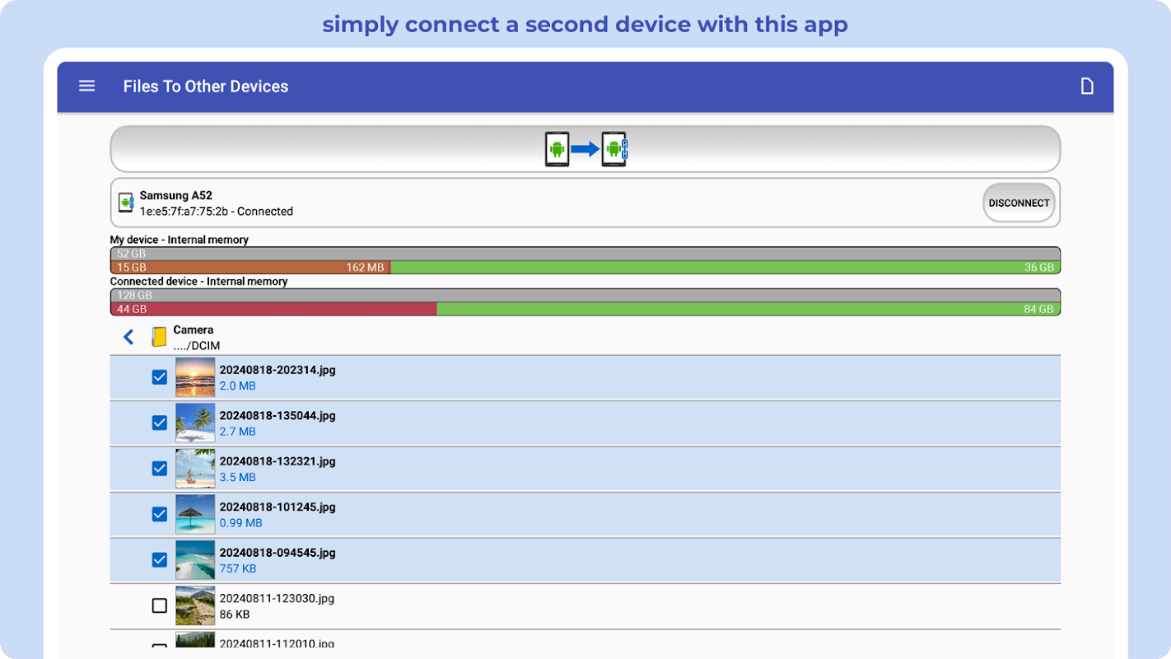The height and width of the screenshot is (659, 1171).
Task: Uncheck 20240818-135044.jpg checkbox
Action: pos(160,423)
